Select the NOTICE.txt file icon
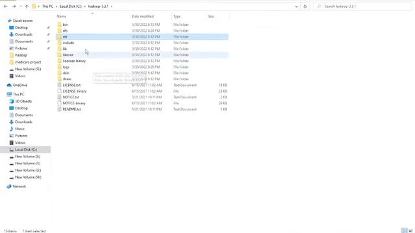 tap(60, 97)
